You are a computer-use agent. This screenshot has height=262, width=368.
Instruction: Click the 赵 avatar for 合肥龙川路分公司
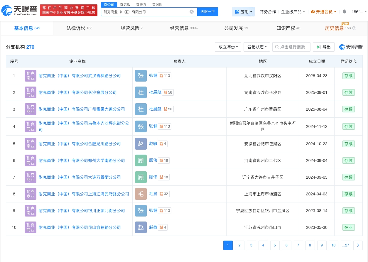[141, 144]
